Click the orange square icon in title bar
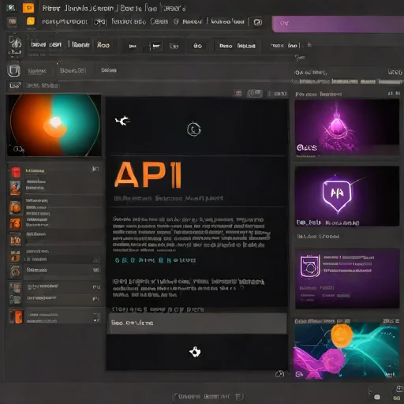The width and height of the screenshot is (404, 404). coord(28,8)
